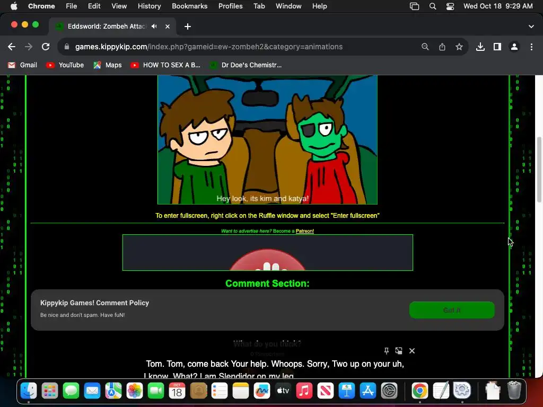Screen dimensions: 543x407
Task: Open Messages from the dock
Action: [x=71, y=391]
